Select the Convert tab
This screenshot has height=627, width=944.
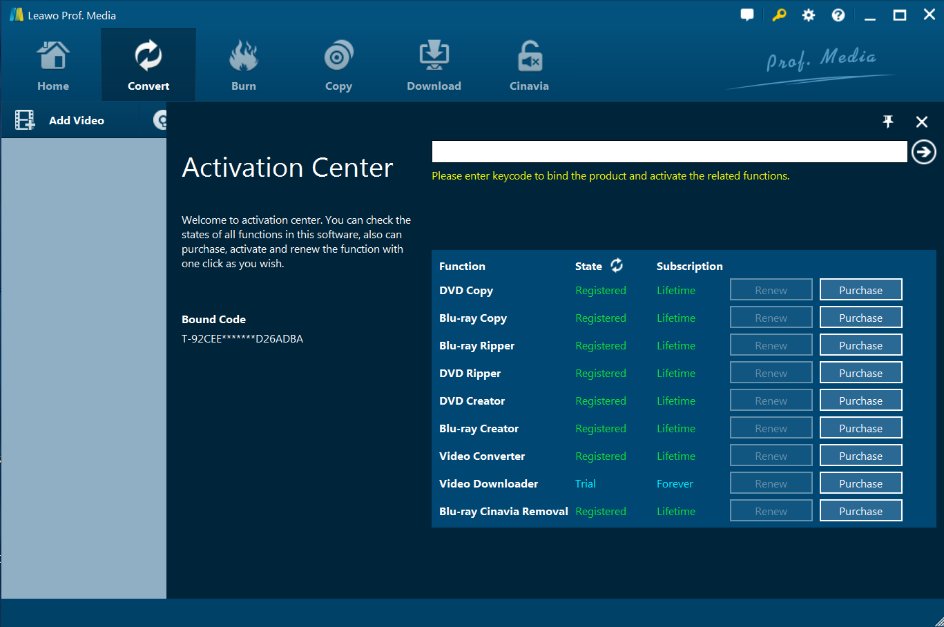pyautogui.click(x=148, y=66)
